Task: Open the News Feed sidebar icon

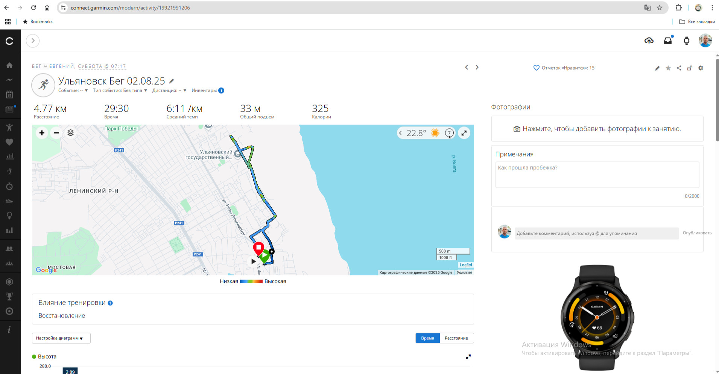Action: (x=9, y=109)
